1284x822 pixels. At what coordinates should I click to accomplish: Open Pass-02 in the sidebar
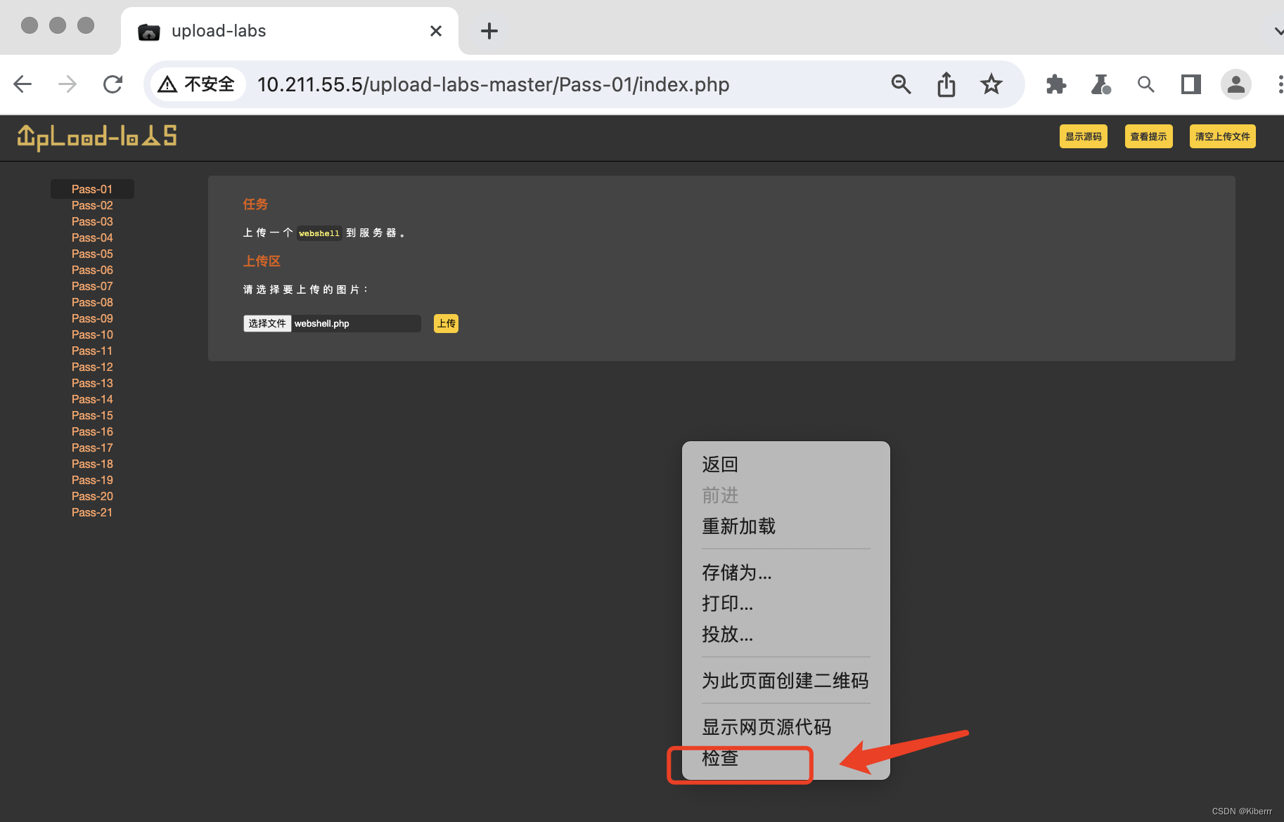pyautogui.click(x=92, y=205)
